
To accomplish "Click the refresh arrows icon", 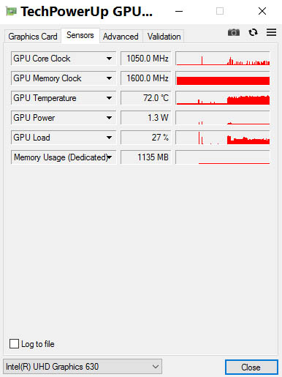I will (253, 32).
